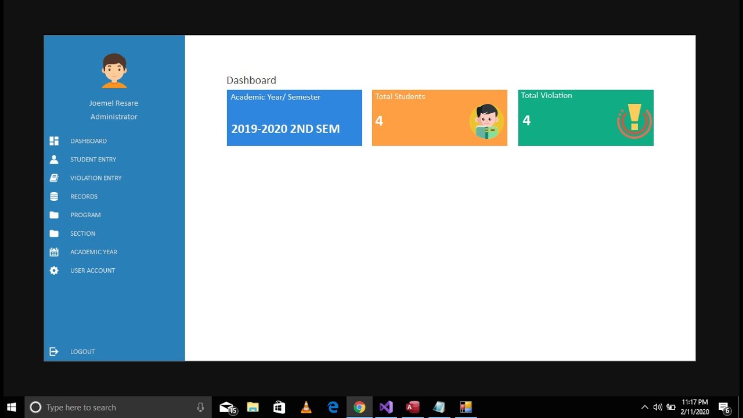This screenshot has height=418, width=743.
Task: Open the VIOLATION ENTRY menu item
Action: [96, 178]
